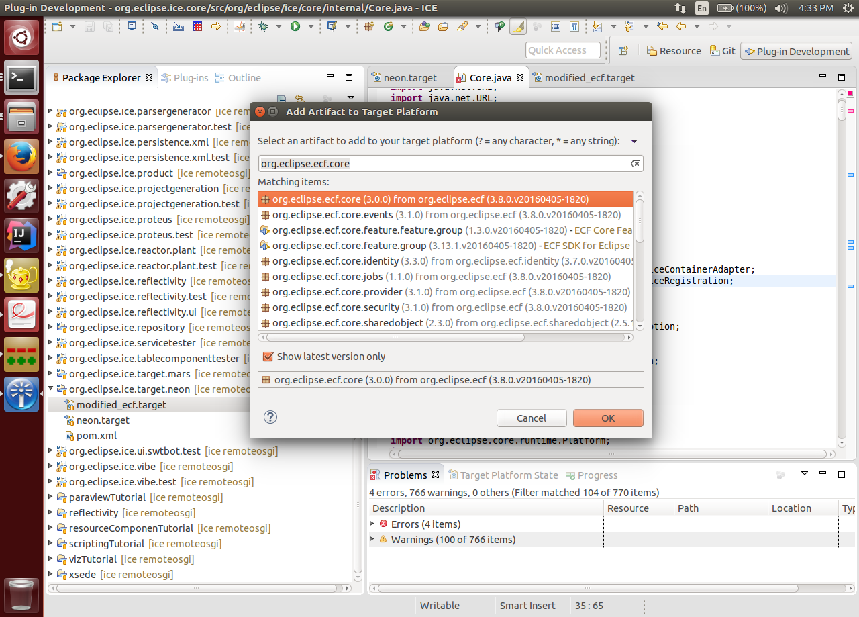
Task: Expand the Warnings (100 of 766 items) group
Action: tap(373, 539)
